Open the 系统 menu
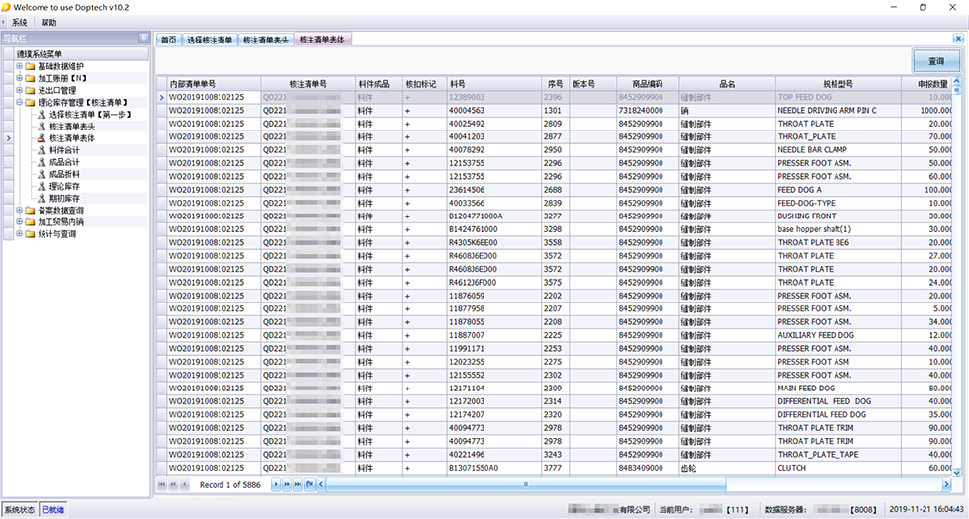The height and width of the screenshot is (519, 969). [20, 22]
